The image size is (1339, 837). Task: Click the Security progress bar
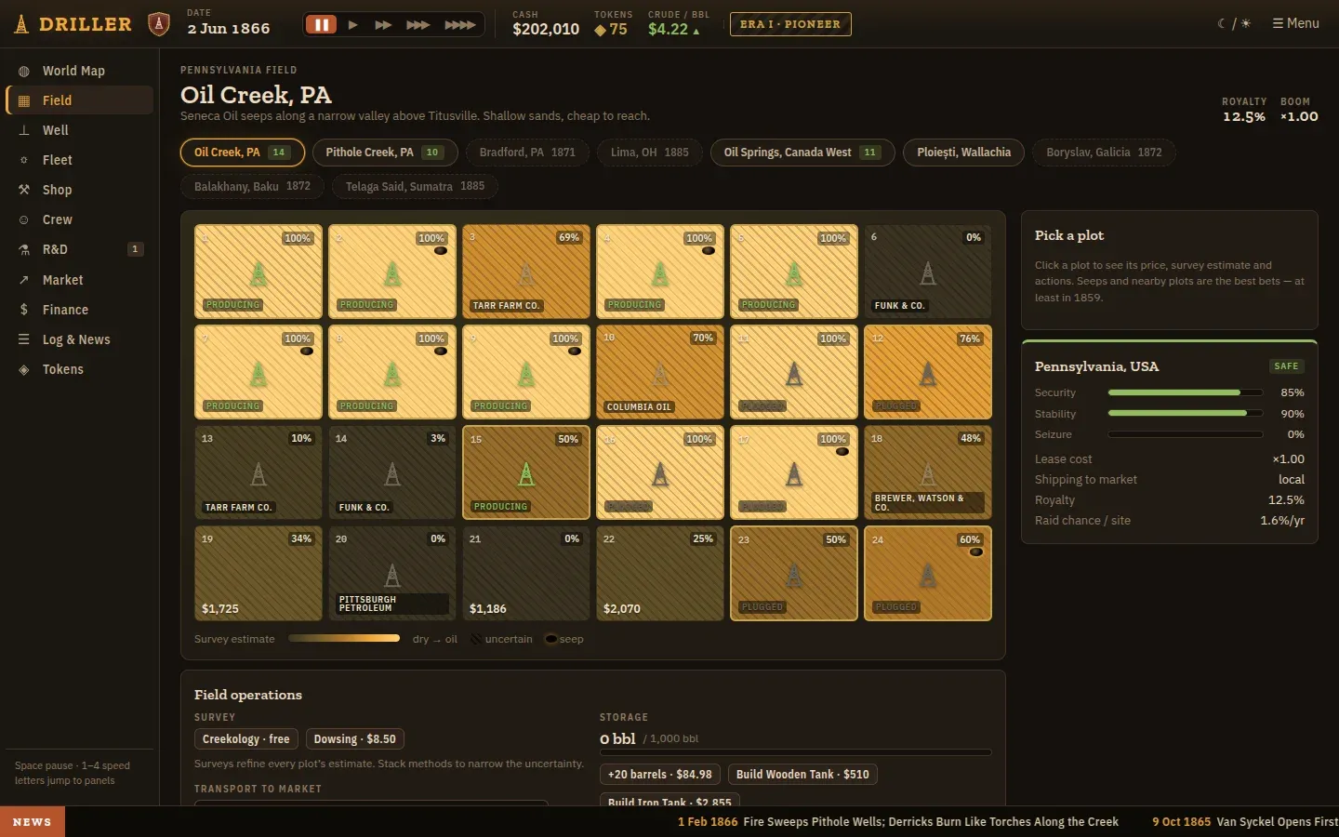click(1186, 392)
